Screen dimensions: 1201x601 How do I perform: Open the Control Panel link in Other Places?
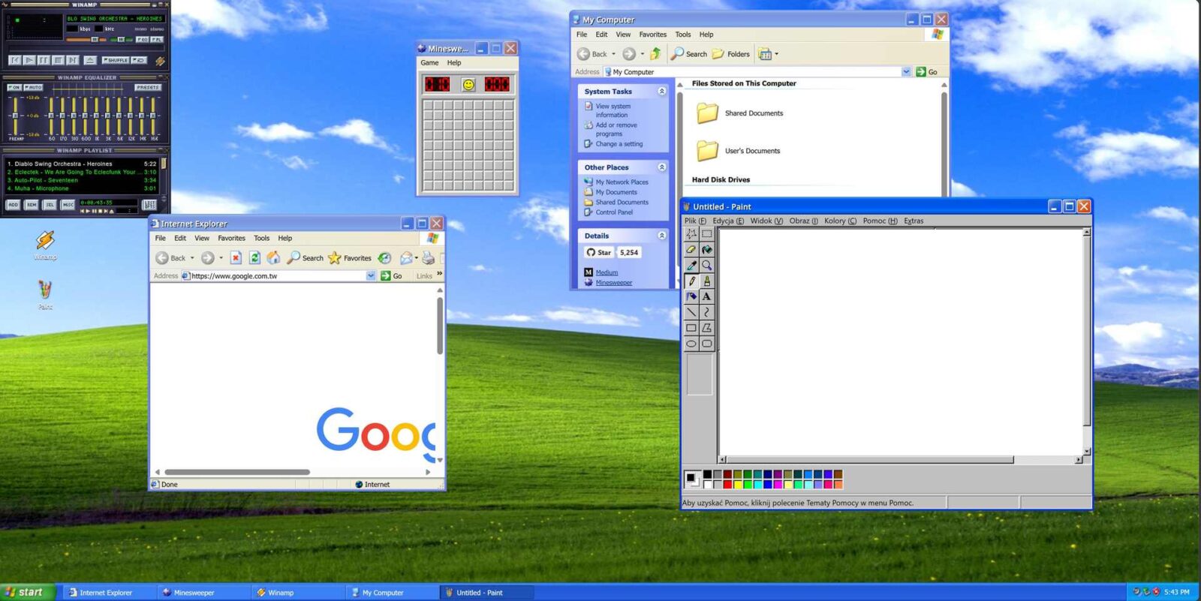(614, 212)
